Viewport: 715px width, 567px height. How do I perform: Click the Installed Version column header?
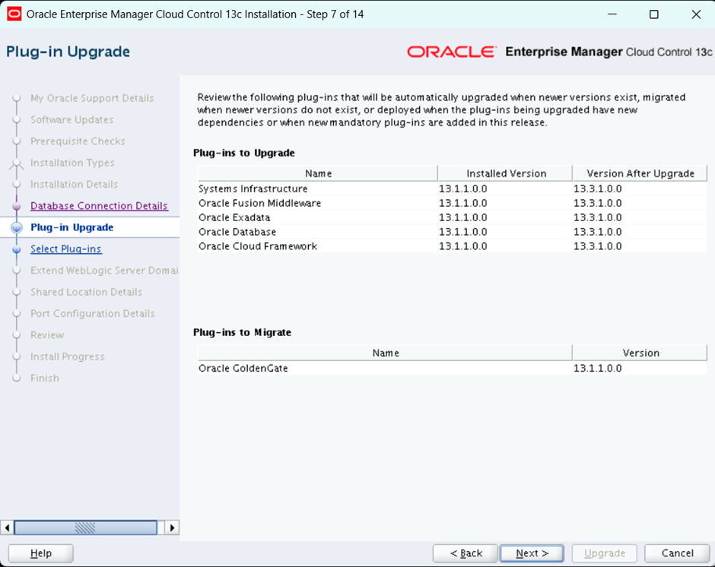coord(506,173)
